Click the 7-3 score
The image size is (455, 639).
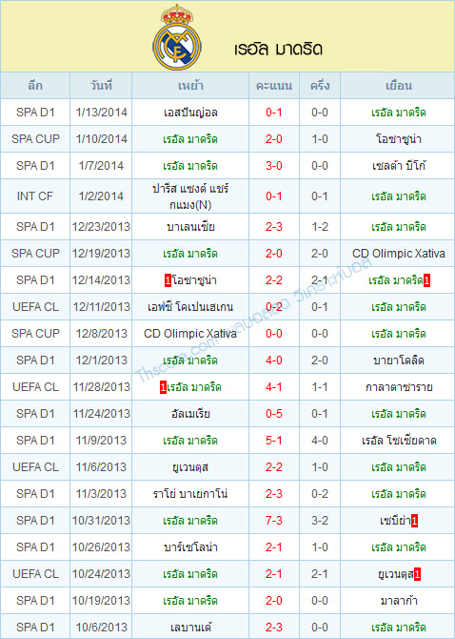tap(274, 521)
